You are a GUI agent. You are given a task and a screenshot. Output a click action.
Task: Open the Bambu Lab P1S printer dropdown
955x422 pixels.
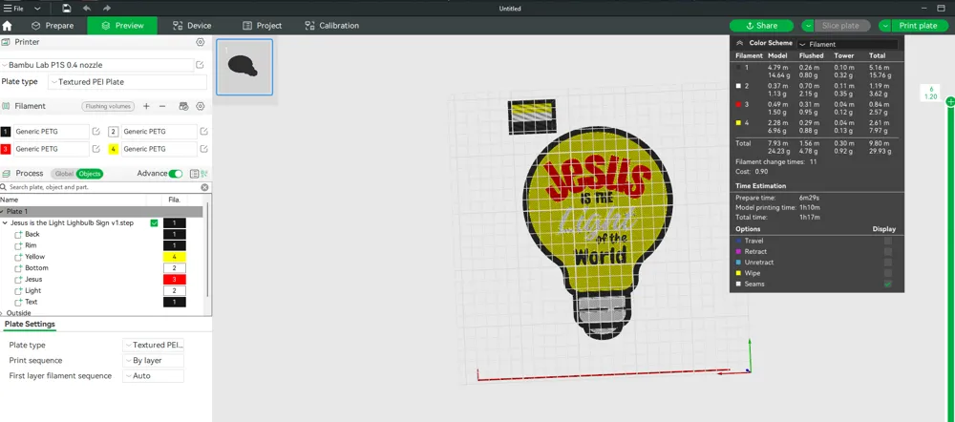pyautogui.click(x=97, y=65)
